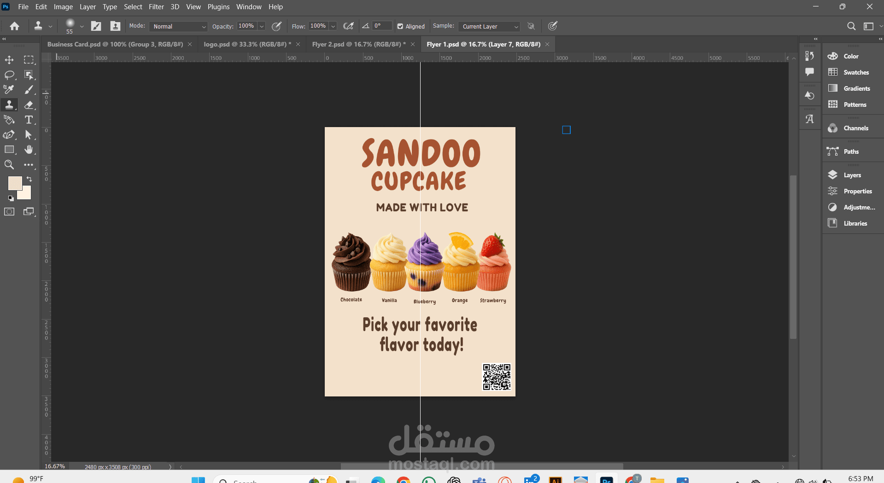Switch to the logo.psd document tab
Screen dimensions: 884x483
[x=247, y=44]
